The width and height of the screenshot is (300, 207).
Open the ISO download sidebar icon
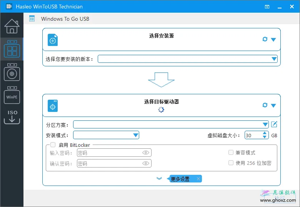click(x=12, y=117)
